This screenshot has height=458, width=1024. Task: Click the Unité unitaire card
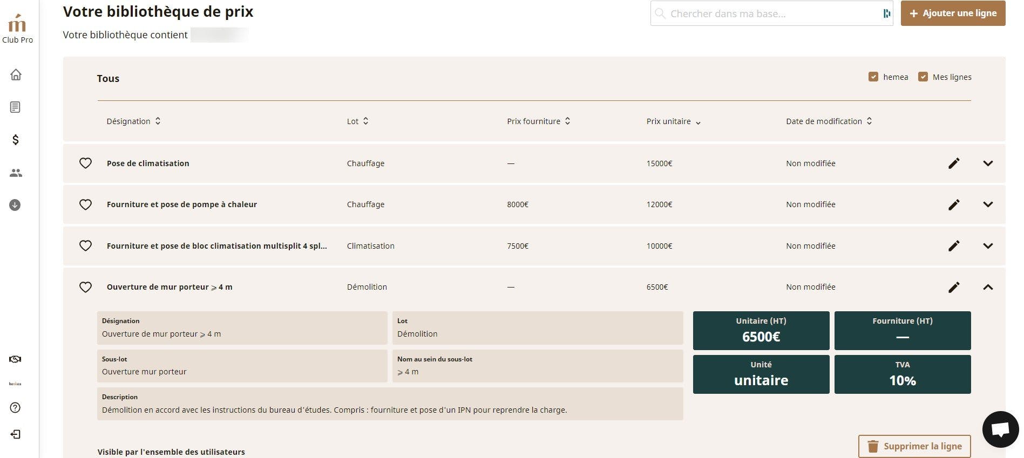pos(761,374)
